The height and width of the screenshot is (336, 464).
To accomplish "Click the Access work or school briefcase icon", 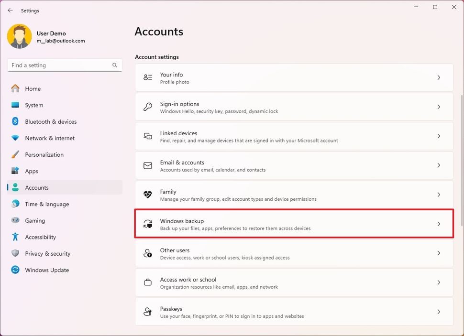I will pos(148,282).
